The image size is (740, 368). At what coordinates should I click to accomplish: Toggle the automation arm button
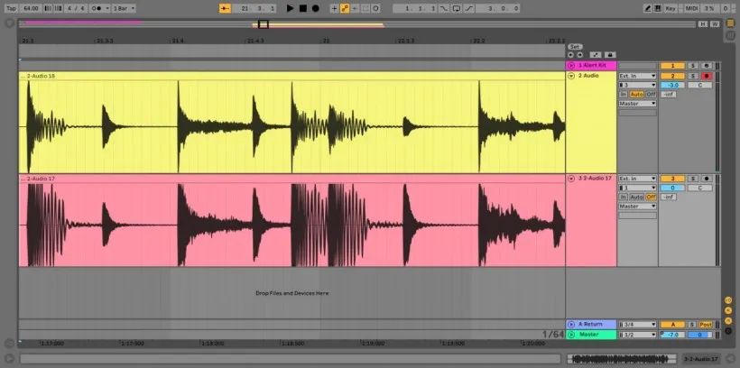[345, 8]
